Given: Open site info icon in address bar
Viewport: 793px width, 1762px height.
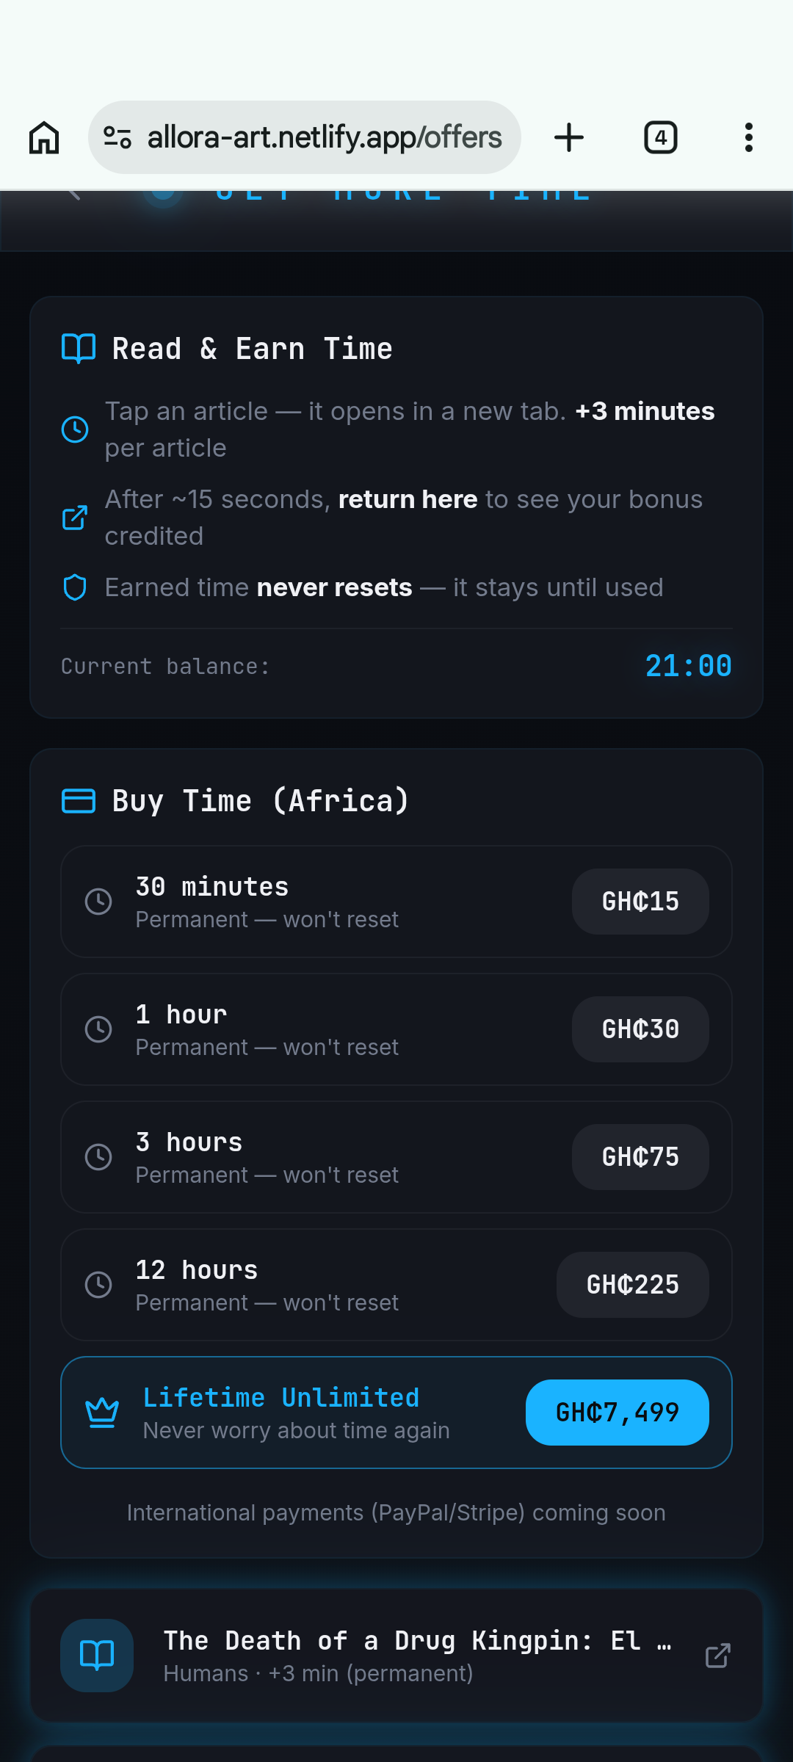Looking at the screenshot, I should tap(117, 137).
